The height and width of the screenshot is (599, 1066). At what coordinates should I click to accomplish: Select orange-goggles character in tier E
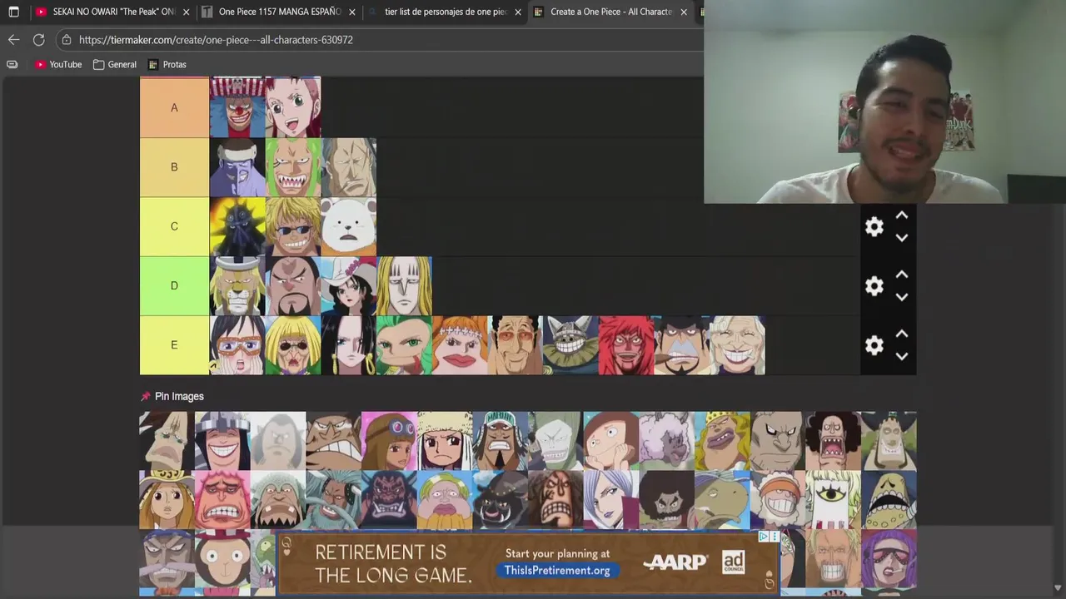click(237, 345)
